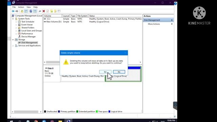Click the tree pane scrollbar right arrow

(41, 112)
